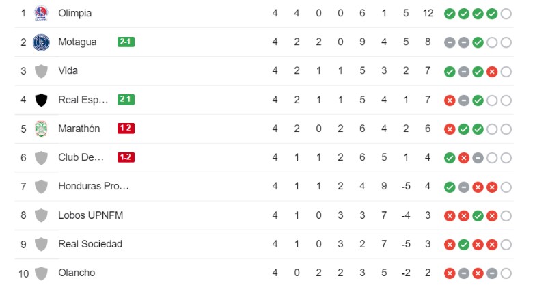Click Olancho's last grey draw form icon
The height and width of the screenshot is (296, 535).
point(491,273)
